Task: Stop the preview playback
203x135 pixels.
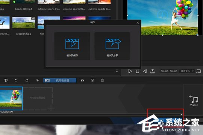Action: coord(138,71)
